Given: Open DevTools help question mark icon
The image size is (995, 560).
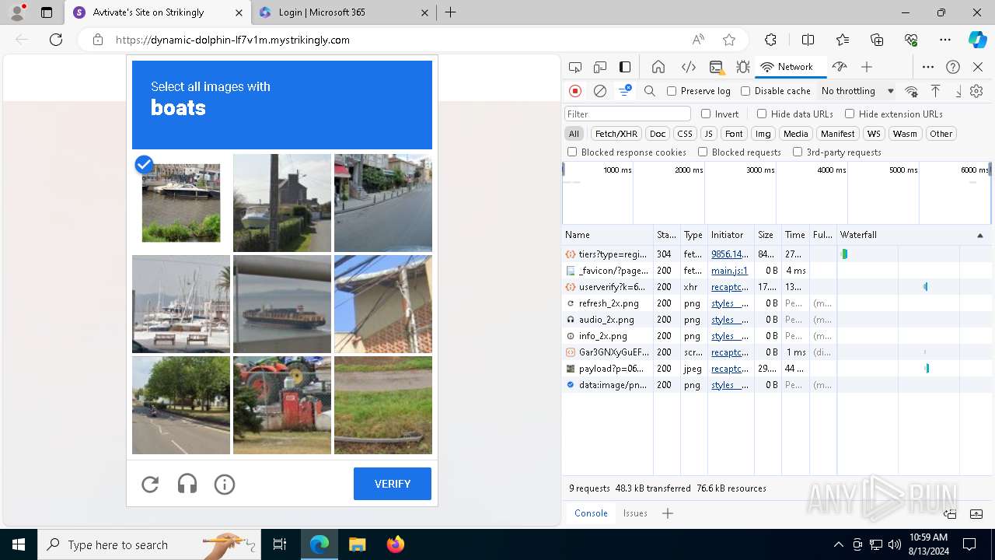Looking at the screenshot, I should coord(953,67).
